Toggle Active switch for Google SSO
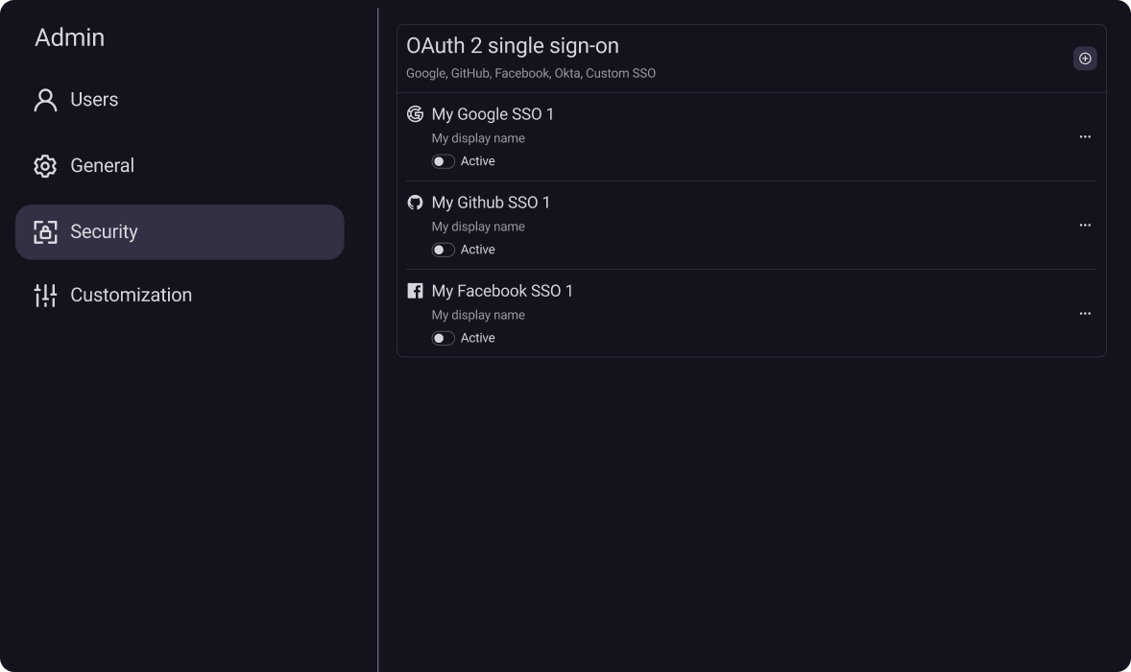The width and height of the screenshot is (1131, 672). [443, 161]
